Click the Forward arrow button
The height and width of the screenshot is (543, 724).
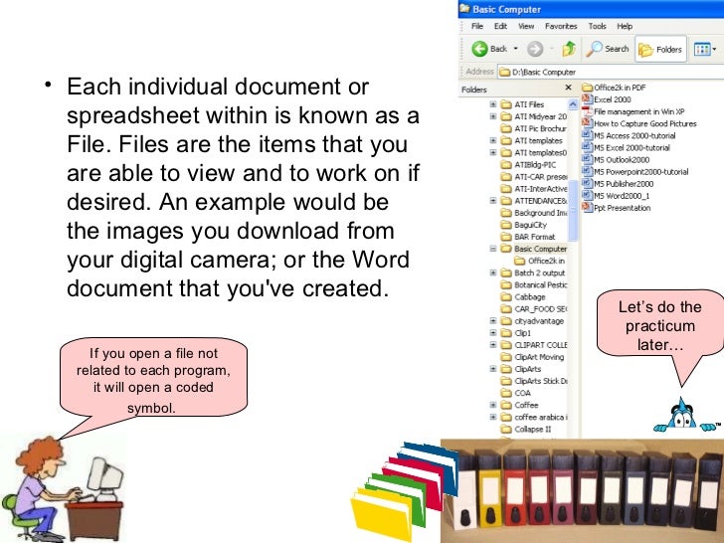coord(535,49)
